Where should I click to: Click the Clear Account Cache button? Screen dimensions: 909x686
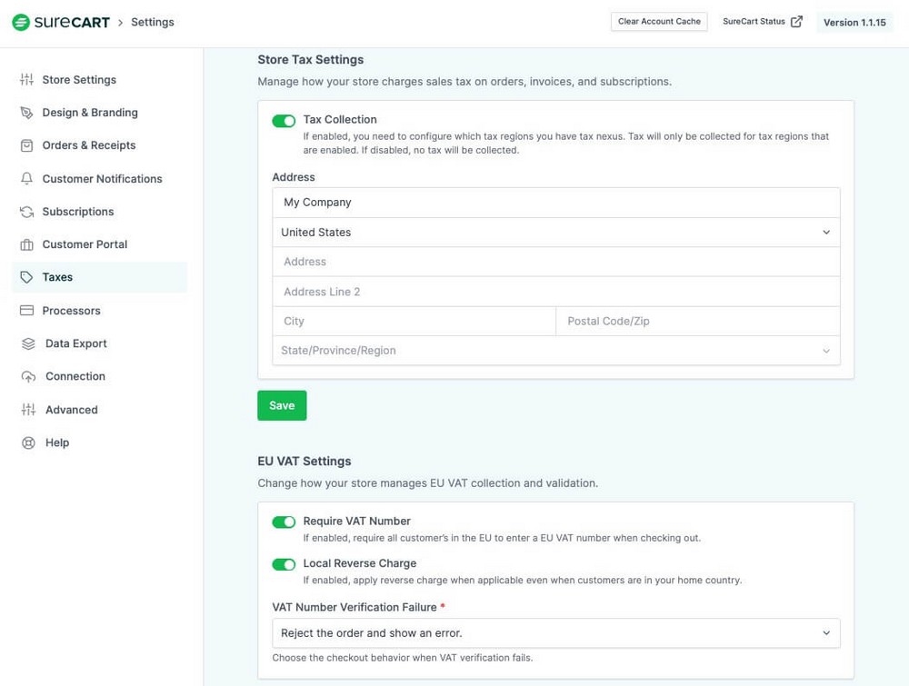pos(659,22)
